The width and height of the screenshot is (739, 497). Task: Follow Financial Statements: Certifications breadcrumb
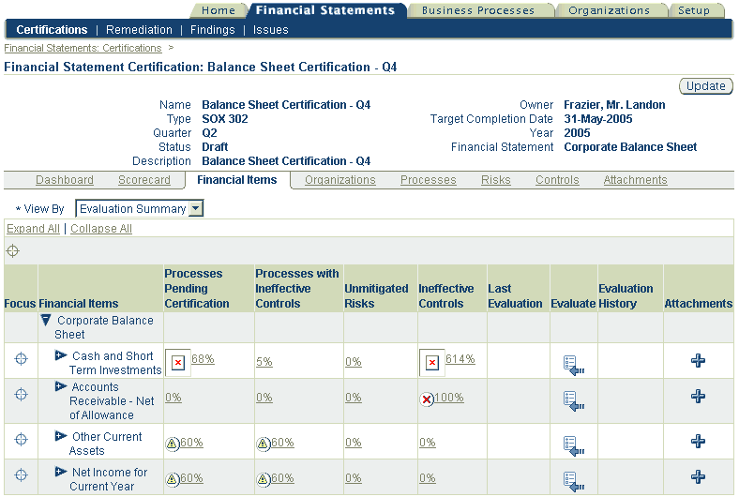pyautogui.click(x=83, y=48)
